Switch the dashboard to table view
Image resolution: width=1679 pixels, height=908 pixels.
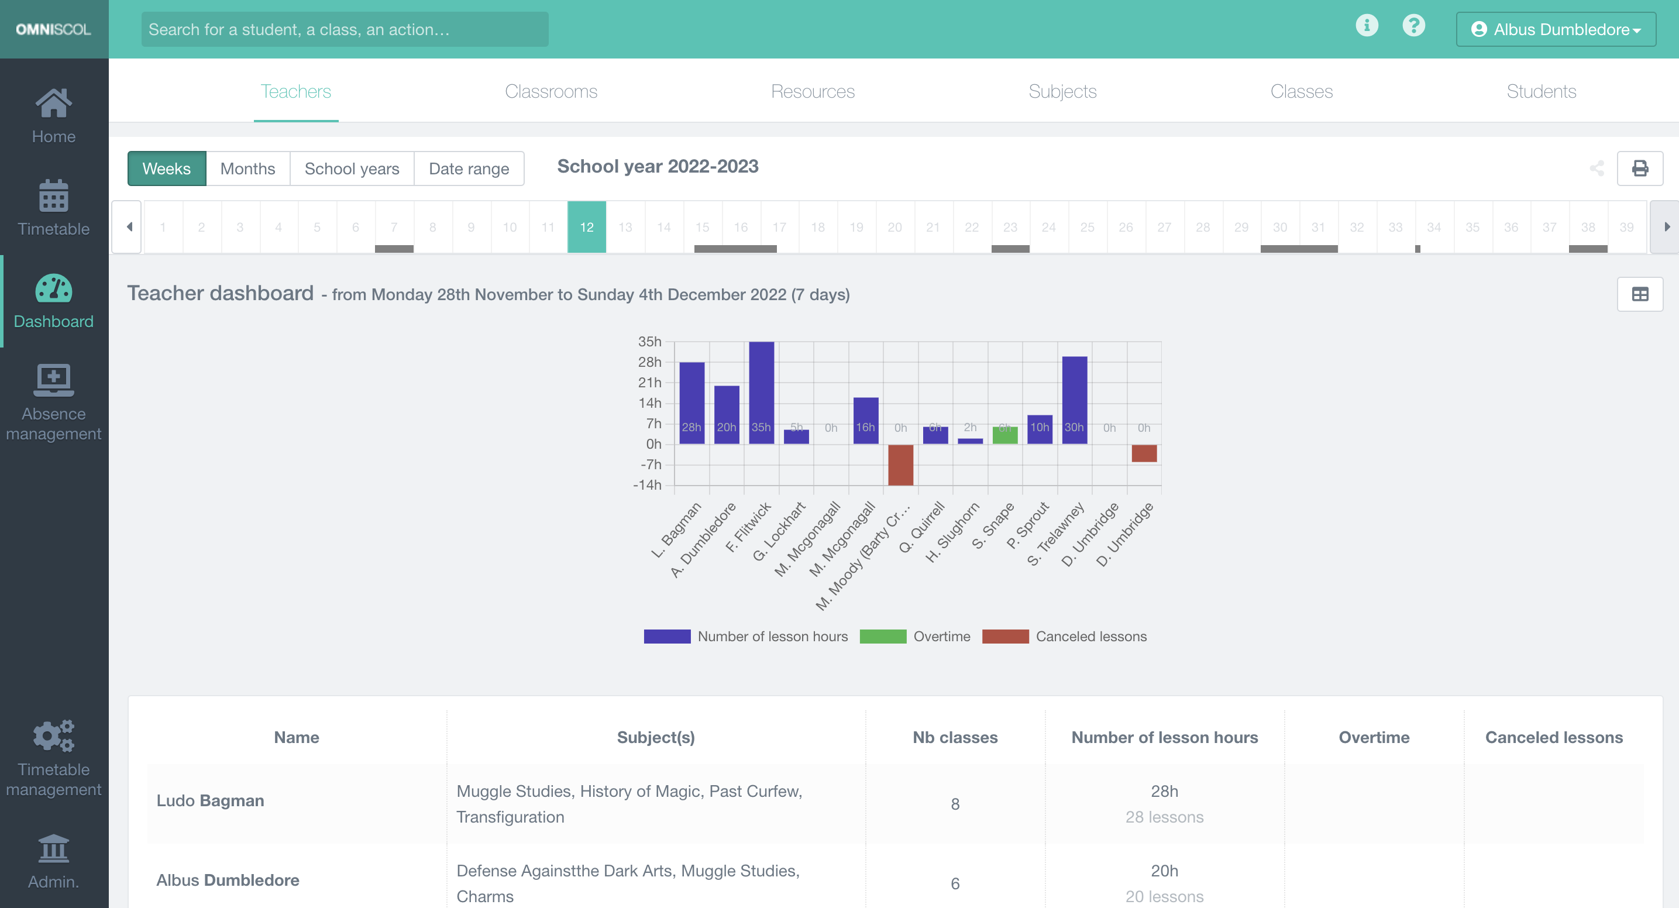click(x=1640, y=294)
